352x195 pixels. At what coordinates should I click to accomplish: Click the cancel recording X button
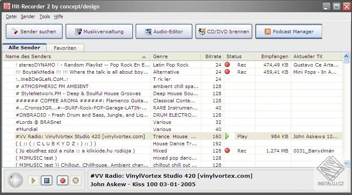pos(76,180)
